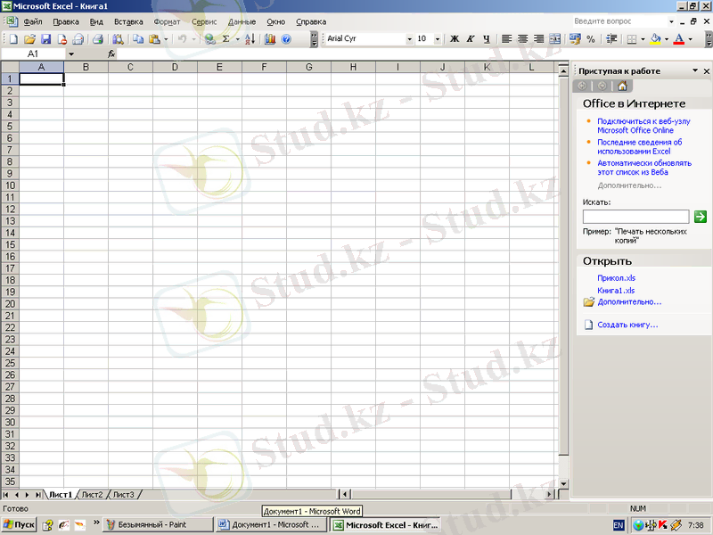Click the Home icon in the task pane
713x535 pixels.
tap(622, 86)
